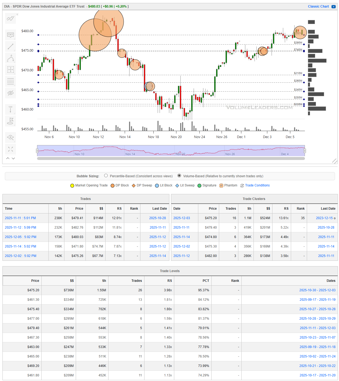Click the Market Opening Trade yellow legend dot
Image resolution: width=339 pixels, height=381 pixels.
(x=72, y=186)
